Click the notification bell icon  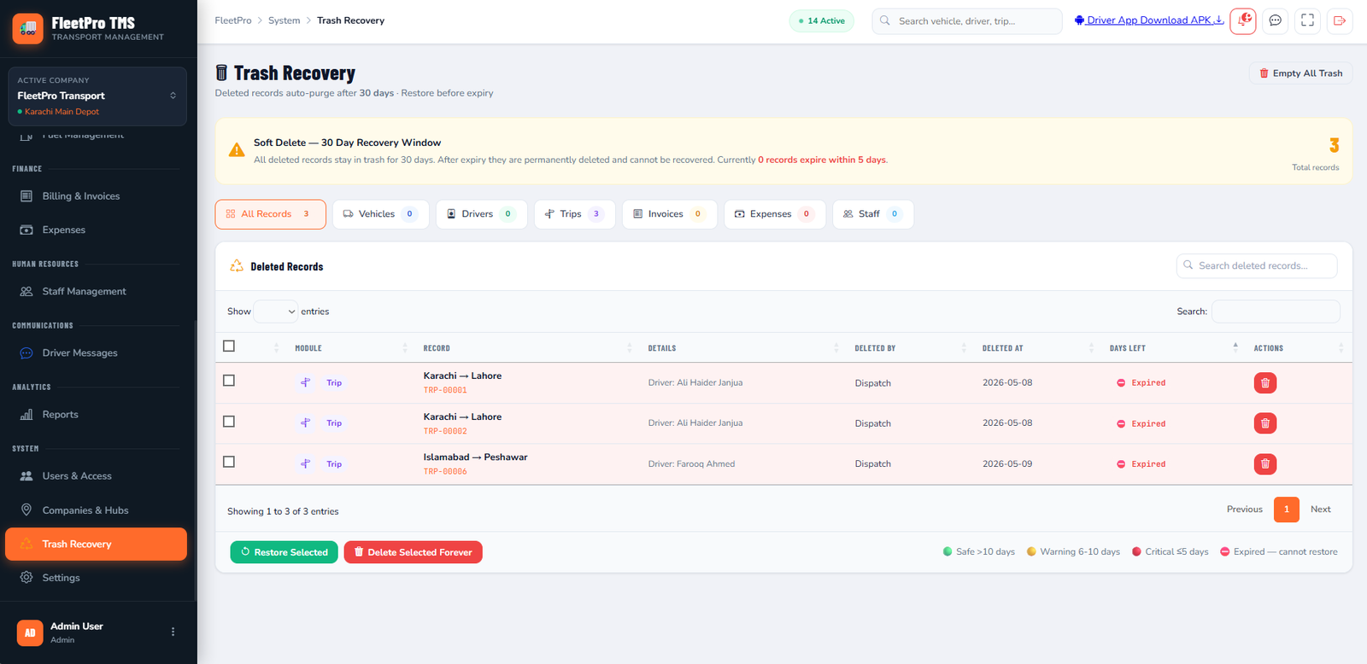pyautogui.click(x=1243, y=20)
